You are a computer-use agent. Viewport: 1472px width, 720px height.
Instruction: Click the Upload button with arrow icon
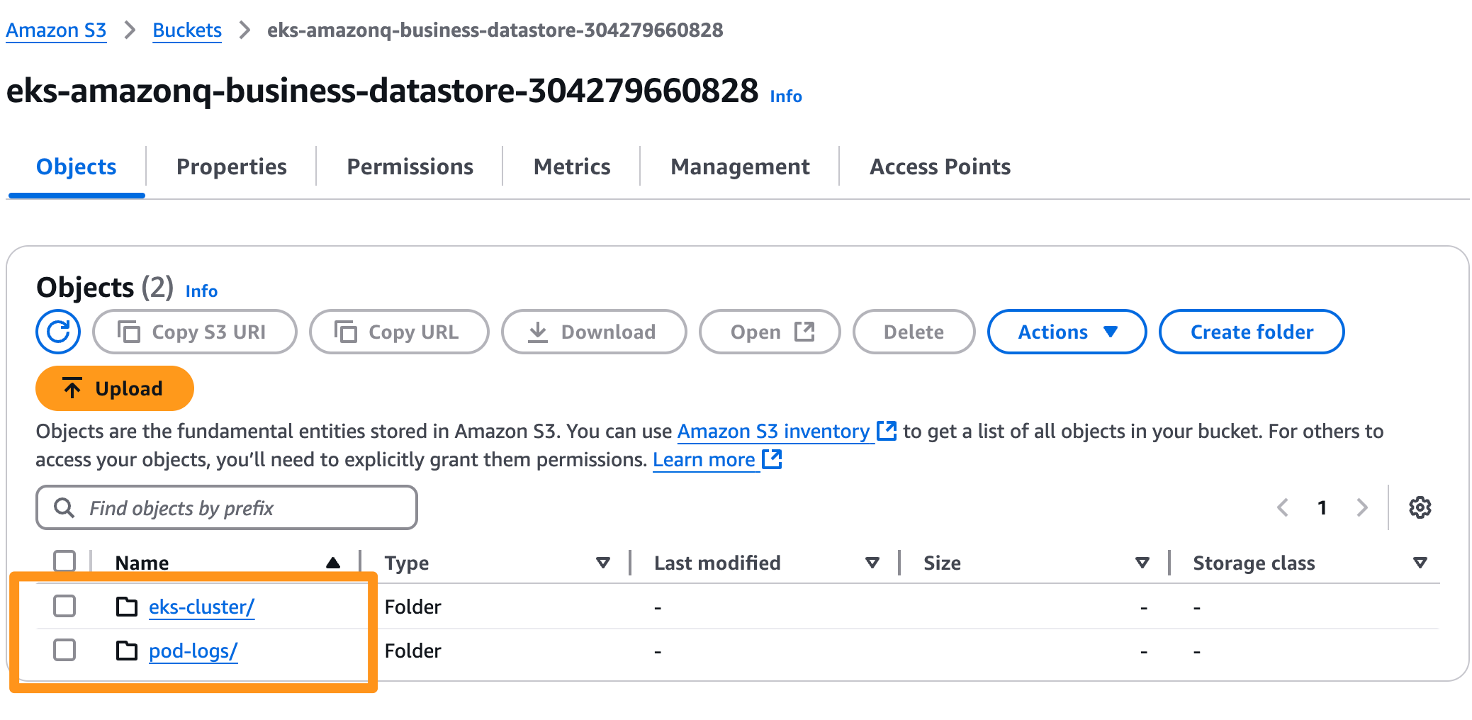click(x=113, y=388)
